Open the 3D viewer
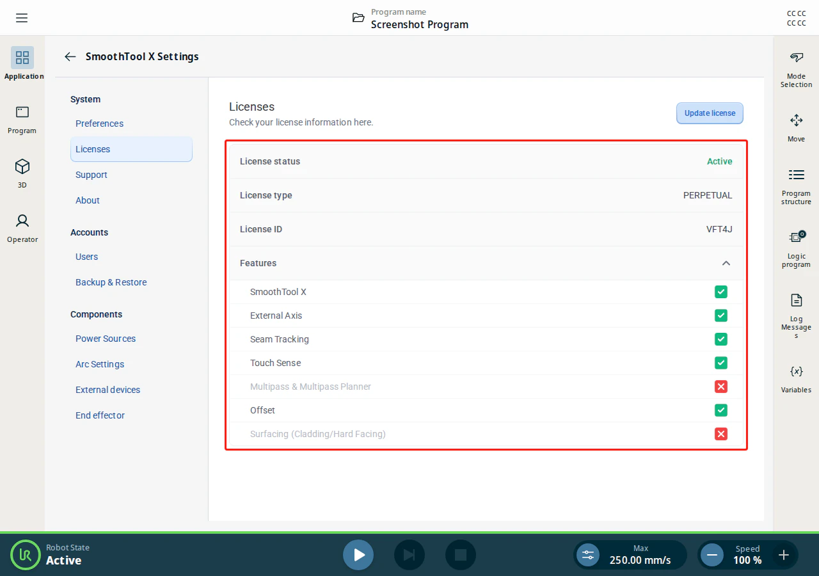819x576 pixels. pyautogui.click(x=22, y=173)
